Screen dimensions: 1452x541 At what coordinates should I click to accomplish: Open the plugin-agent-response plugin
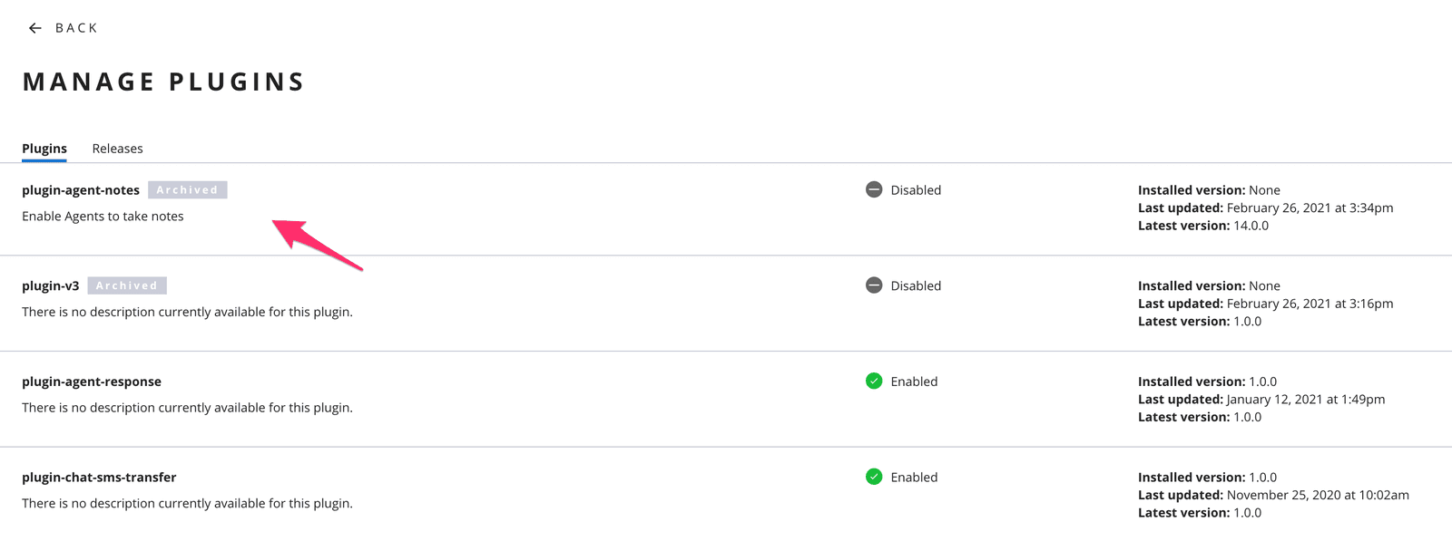tap(92, 381)
